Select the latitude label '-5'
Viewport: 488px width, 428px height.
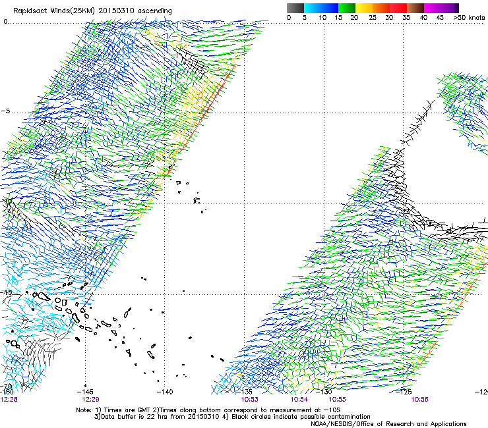[x=5, y=111]
